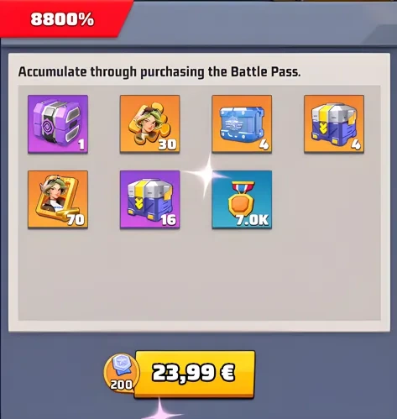Click the 4 count on blue crate

(x=264, y=144)
